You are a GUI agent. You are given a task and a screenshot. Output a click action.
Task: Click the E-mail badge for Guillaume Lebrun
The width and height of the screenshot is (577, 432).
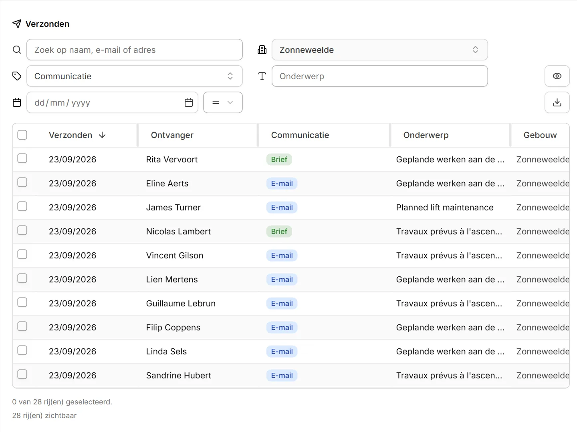[282, 304]
